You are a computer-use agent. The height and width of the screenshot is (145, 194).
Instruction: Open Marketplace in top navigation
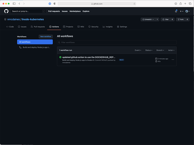75,11
